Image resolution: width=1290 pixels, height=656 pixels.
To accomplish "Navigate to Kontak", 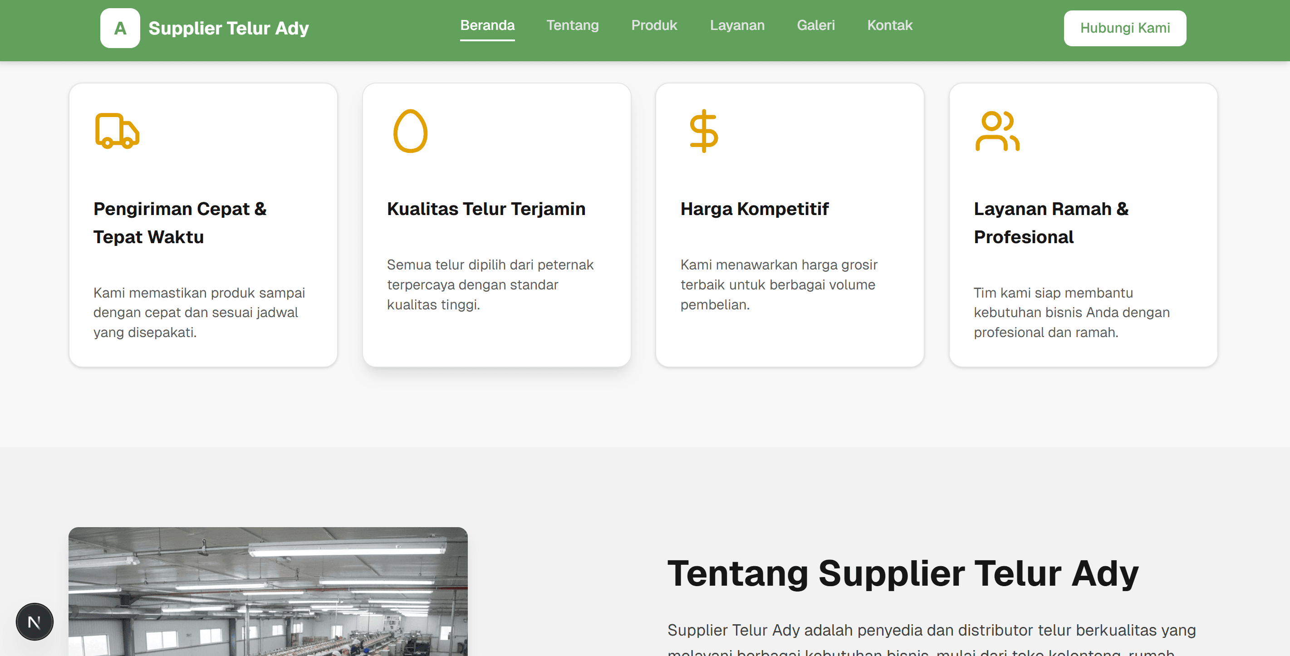I will pos(889,25).
